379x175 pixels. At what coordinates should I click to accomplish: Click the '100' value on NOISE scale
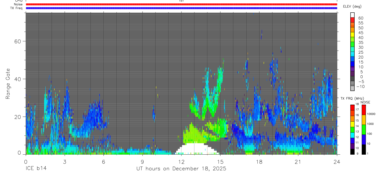370,134
